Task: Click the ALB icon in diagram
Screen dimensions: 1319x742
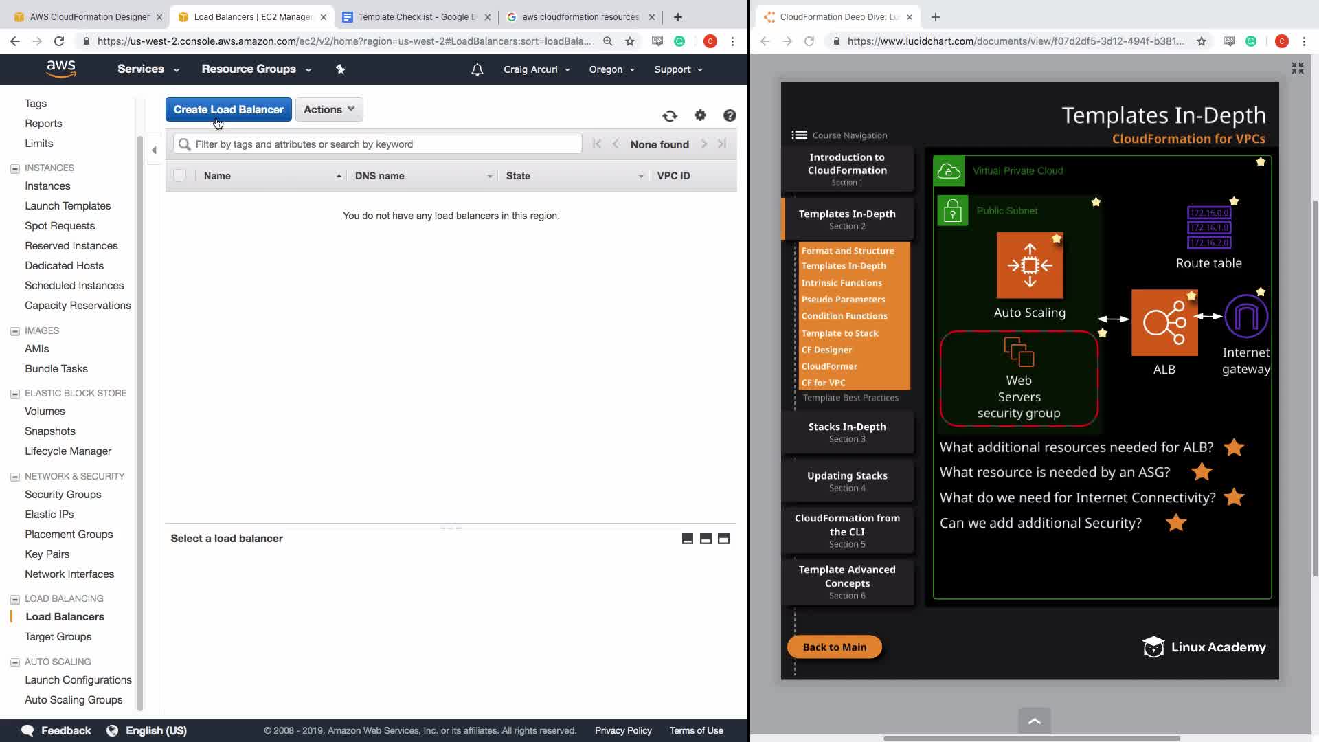Action: tap(1164, 322)
